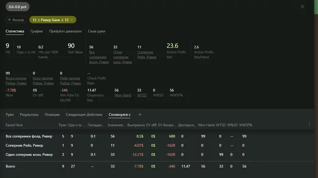Open Один соперник колл, Ривер stat link
318x178 pixels.
[123, 57]
